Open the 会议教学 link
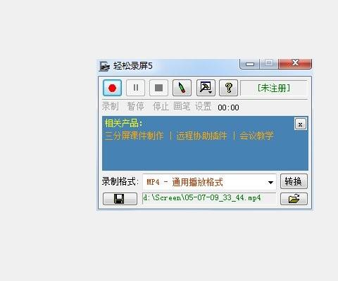338x281 pixels. pyautogui.click(x=256, y=136)
